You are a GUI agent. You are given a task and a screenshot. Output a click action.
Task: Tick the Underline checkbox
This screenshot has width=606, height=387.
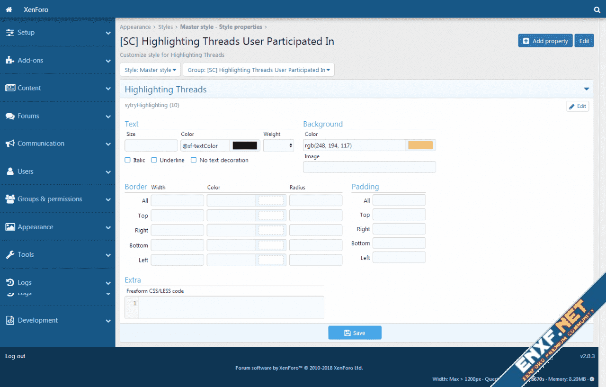154,160
